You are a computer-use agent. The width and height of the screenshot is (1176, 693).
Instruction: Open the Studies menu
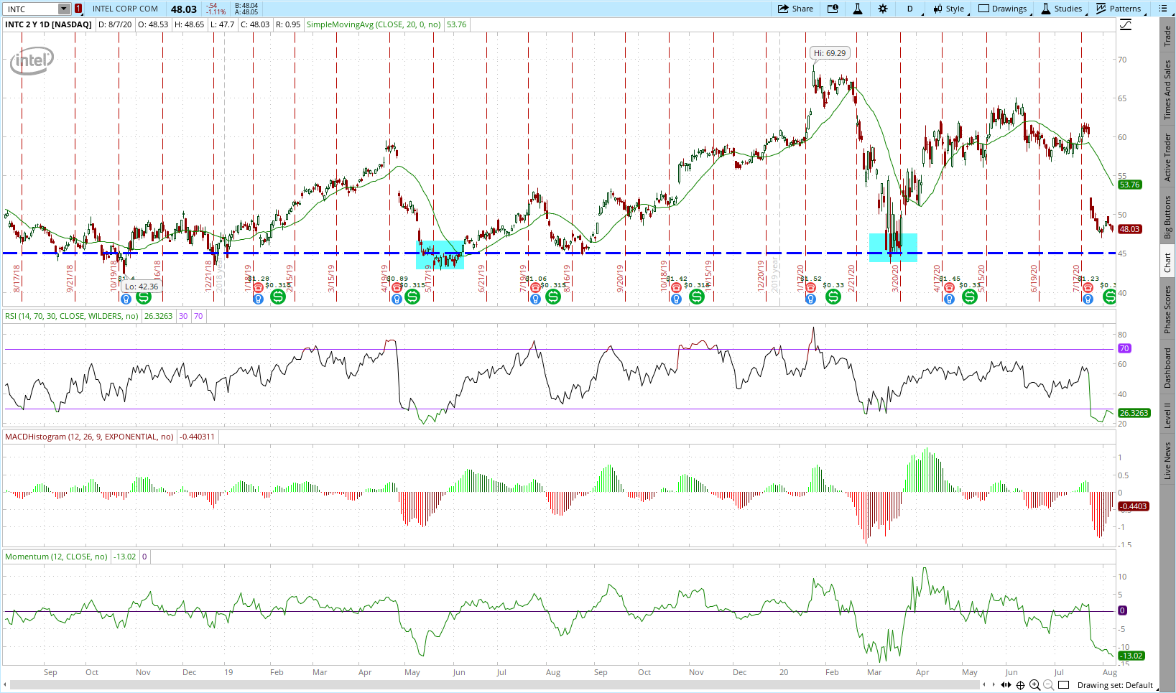1061,9
